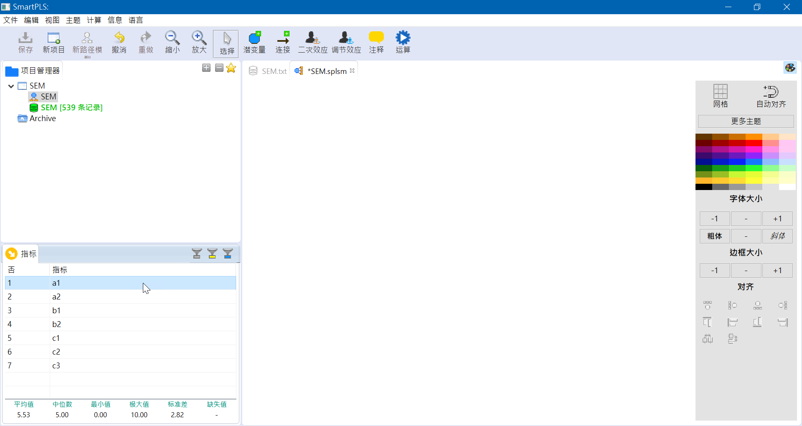802x426 pixels.
Task: Add a comment with the 注释 tool
Action: pos(376,43)
